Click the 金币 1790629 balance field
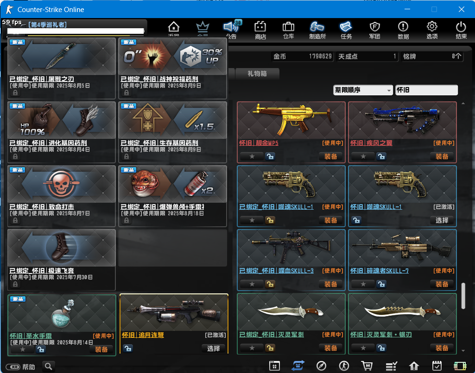This screenshot has width=475, height=373. [x=303, y=56]
